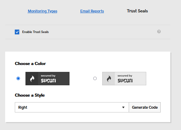Tick the checkmark box beside Enable Trust Seals
This screenshot has height=130, width=181.
coord(17,32)
